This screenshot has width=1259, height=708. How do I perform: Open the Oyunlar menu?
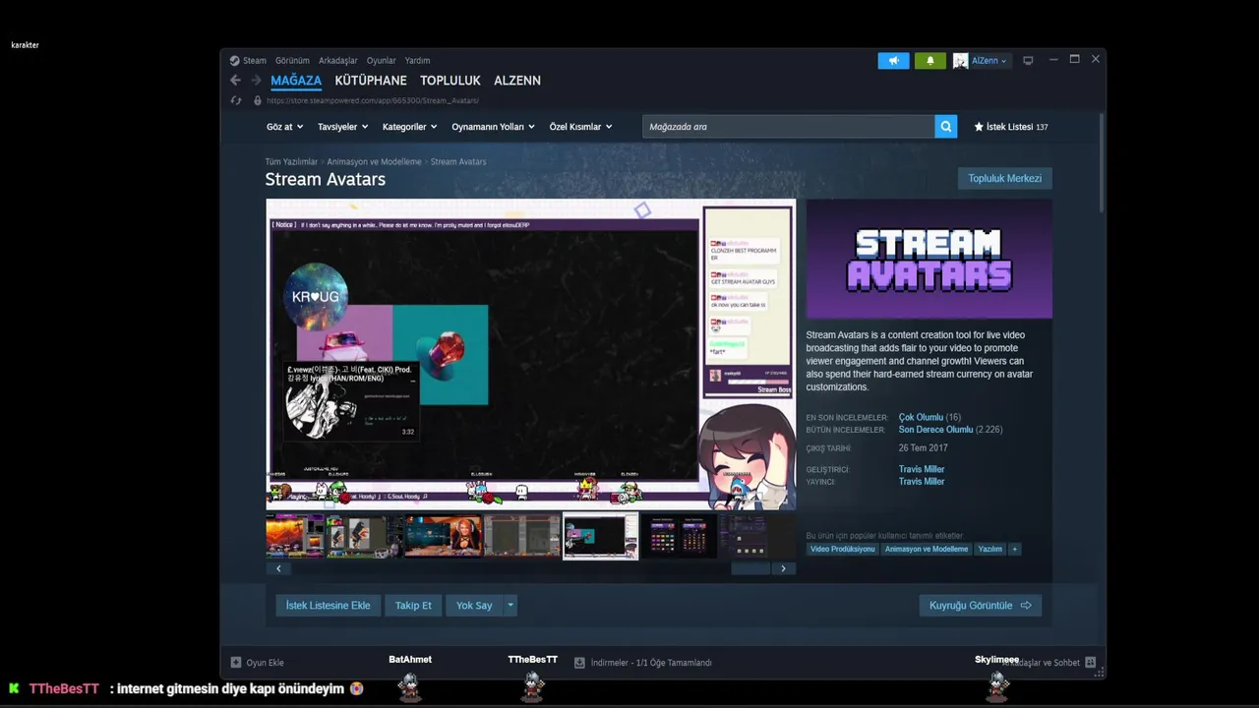coord(382,61)
